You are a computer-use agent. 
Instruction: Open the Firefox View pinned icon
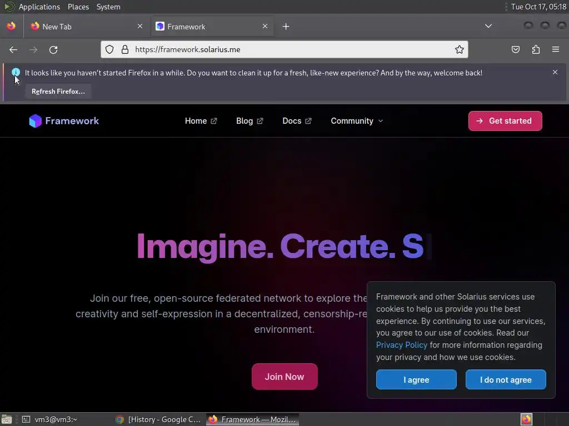tap(11, 26)
